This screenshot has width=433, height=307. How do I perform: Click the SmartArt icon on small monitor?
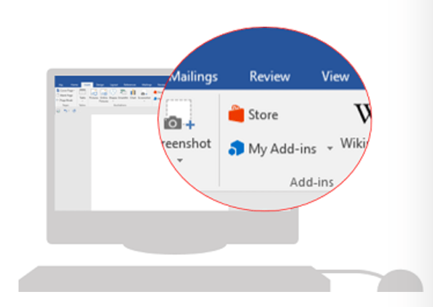(x=123, y=92)
